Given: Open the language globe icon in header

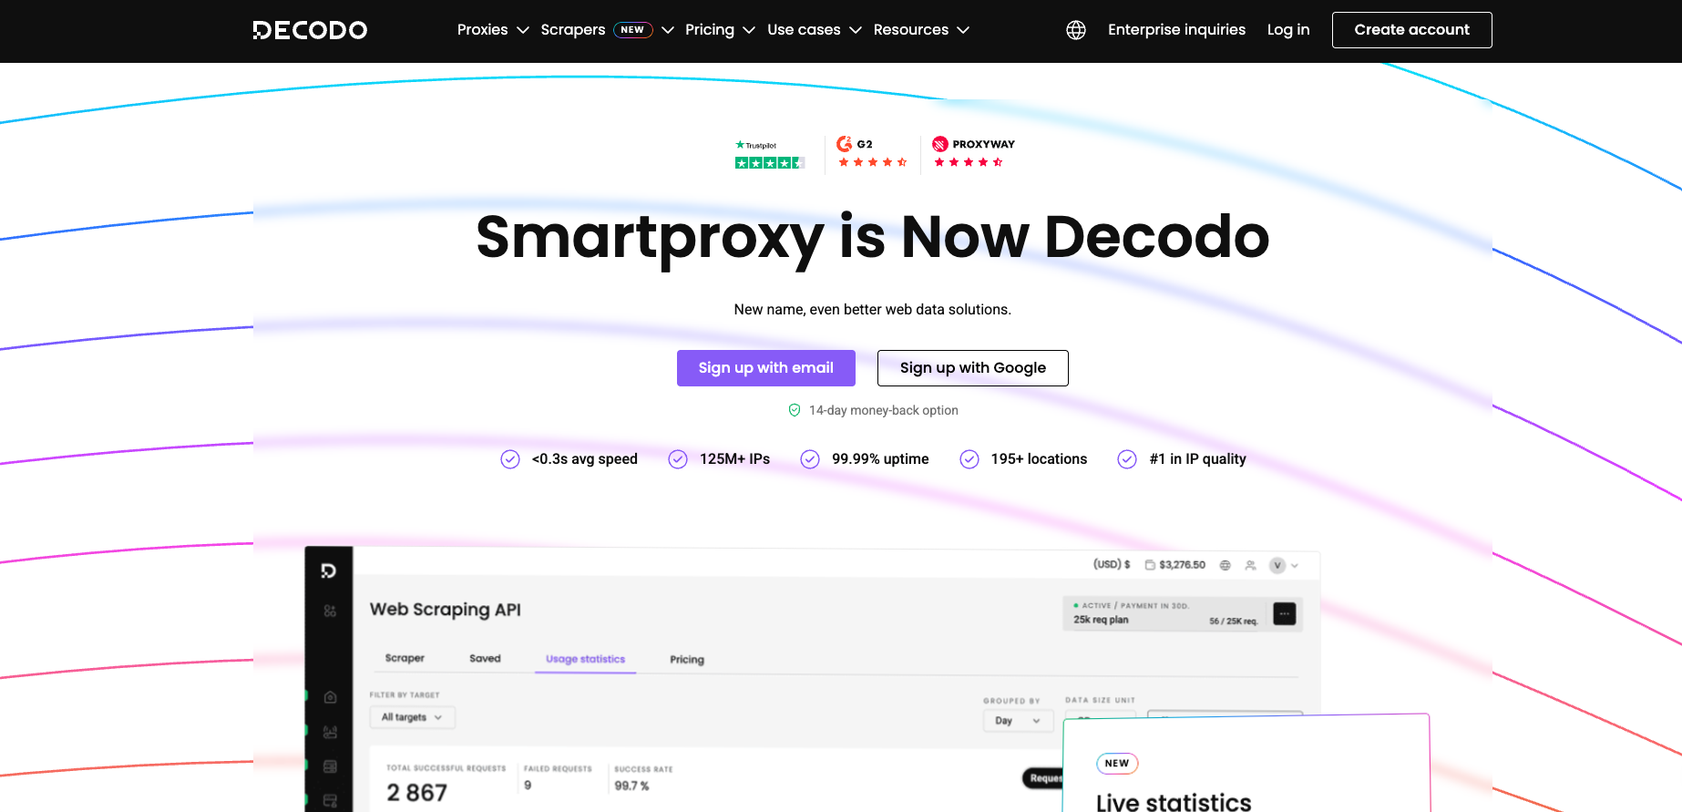Looking at the screenshot, I should click(x=1076, y=30).
